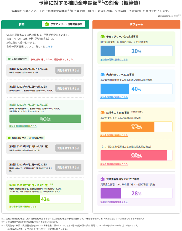Image resolution: width=182 pixels, height=231 pixels.
Task: Click the green dot beside 長期優良住宅・ZEH水準住宅
Action: tap(9, 138)
